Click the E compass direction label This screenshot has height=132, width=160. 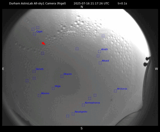[3, 69]
